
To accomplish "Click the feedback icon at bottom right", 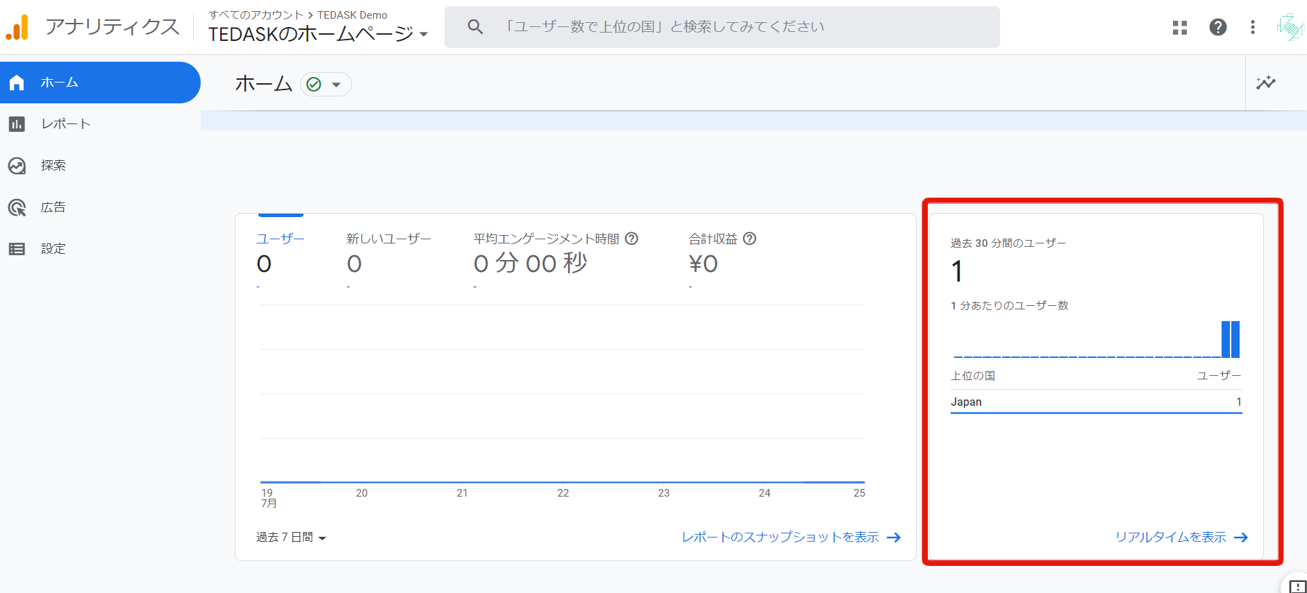I will [1297, 586].
